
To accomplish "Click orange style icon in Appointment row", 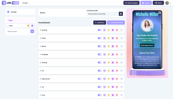I will click(x=109, y=79).
